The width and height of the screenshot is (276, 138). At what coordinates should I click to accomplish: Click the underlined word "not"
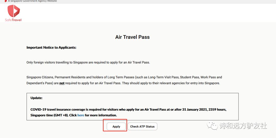click(x=62, y=83)
